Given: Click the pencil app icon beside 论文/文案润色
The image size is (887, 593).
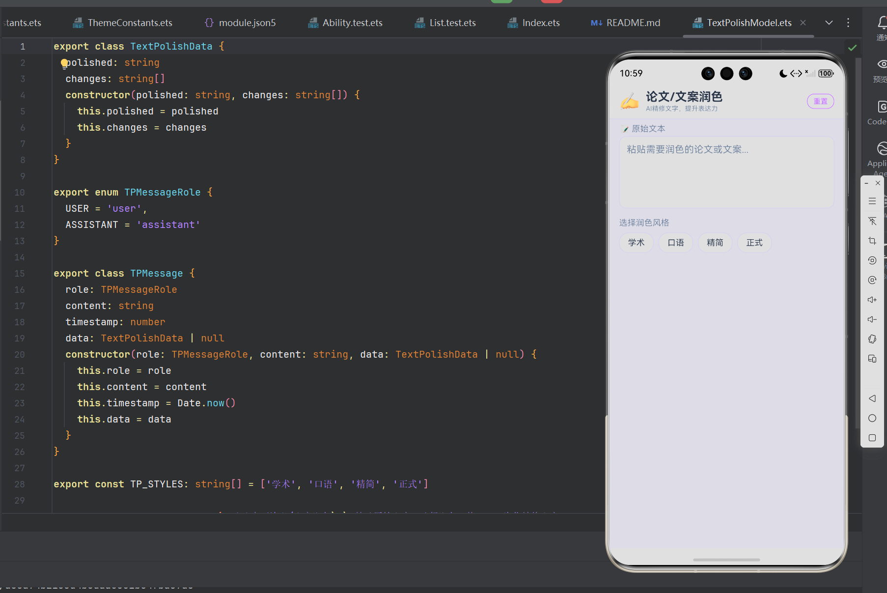Looking at the screenshot, I should 630,101.
